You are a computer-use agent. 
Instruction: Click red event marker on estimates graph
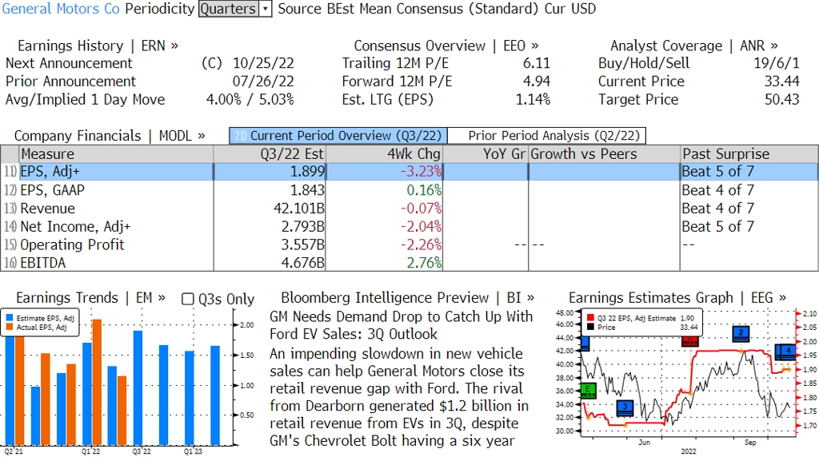coord(690,341)
